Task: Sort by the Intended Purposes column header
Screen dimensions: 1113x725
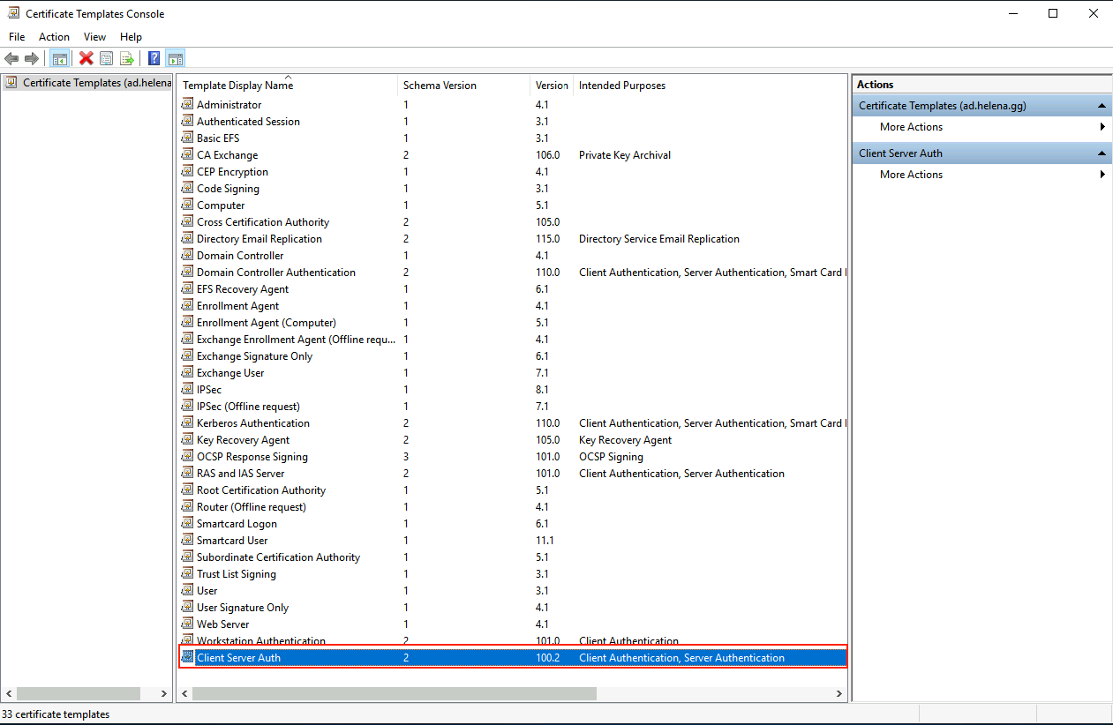Action: 622,86
